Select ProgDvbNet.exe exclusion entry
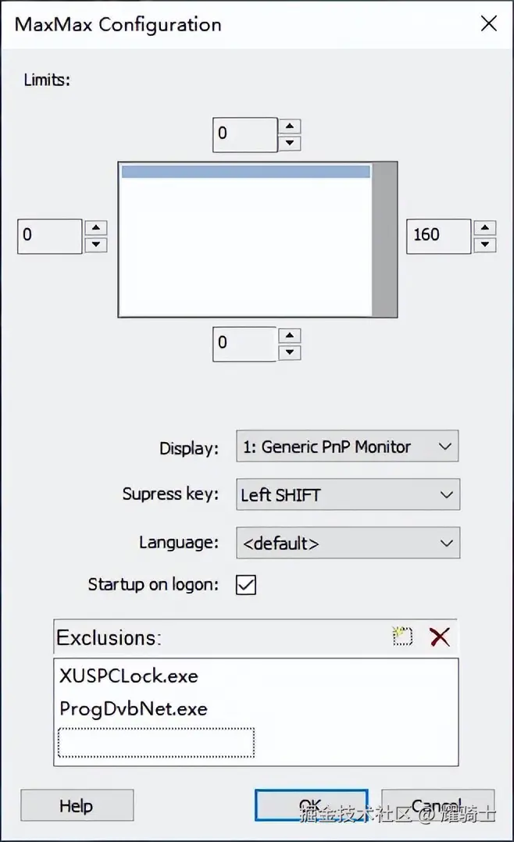This screenshot has width=514, height=842. pyautogui.click(x=134, y=709)
